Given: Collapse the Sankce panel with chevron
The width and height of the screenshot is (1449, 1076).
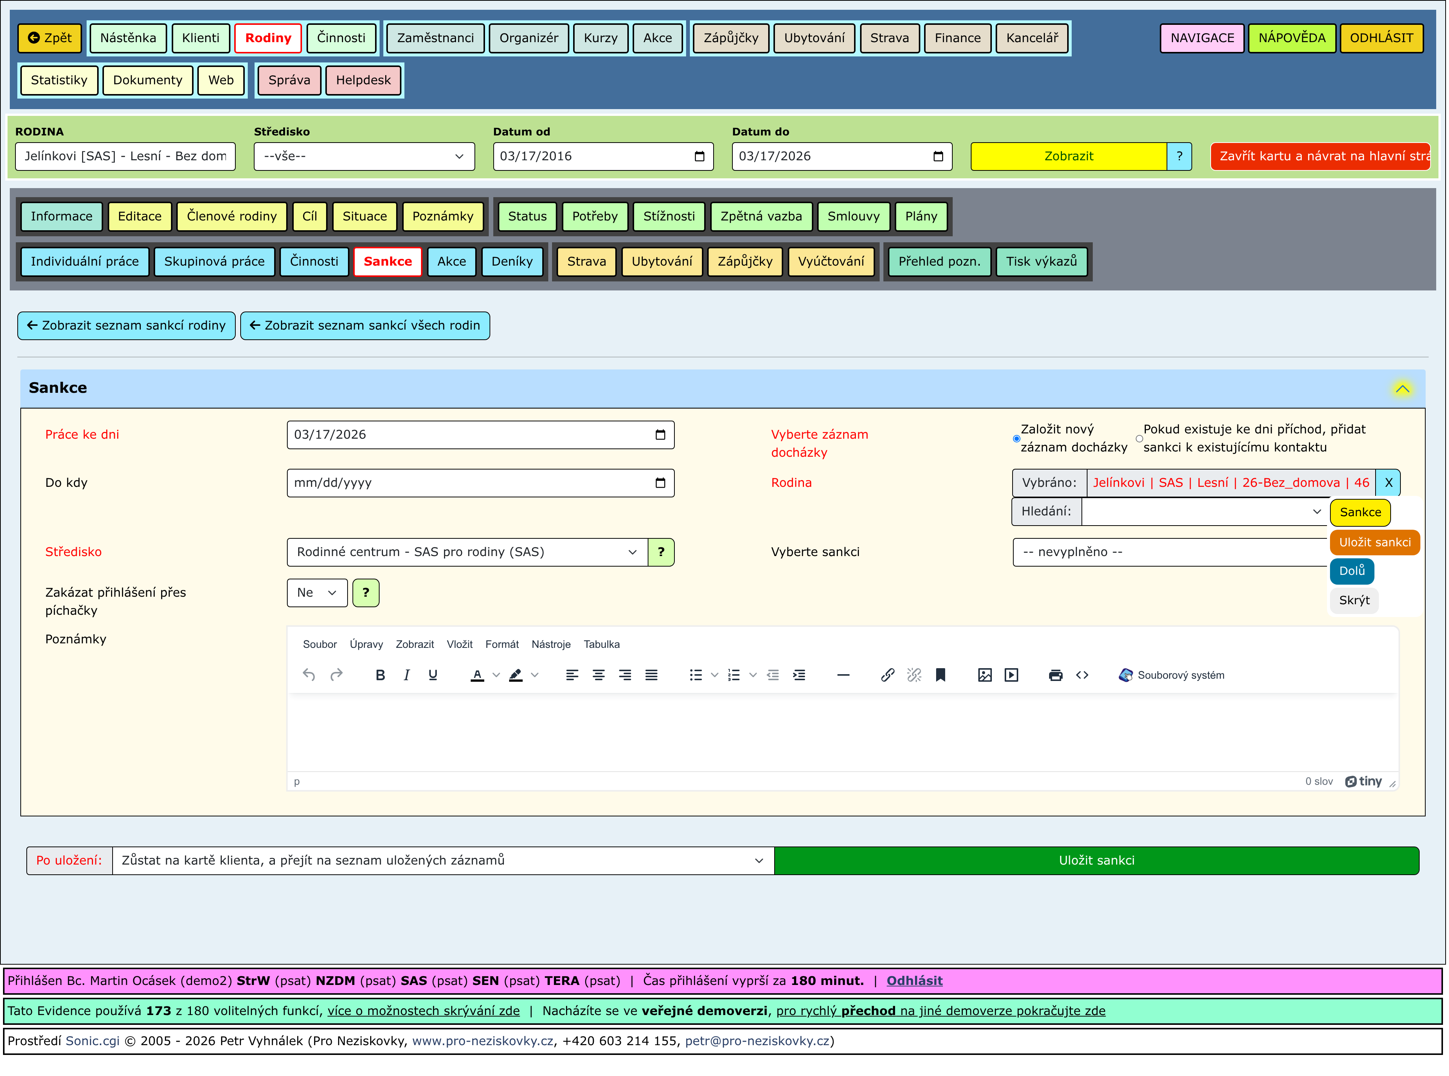Looking at the screenshot, I should pyautogui.click(x=1402, y=389).
